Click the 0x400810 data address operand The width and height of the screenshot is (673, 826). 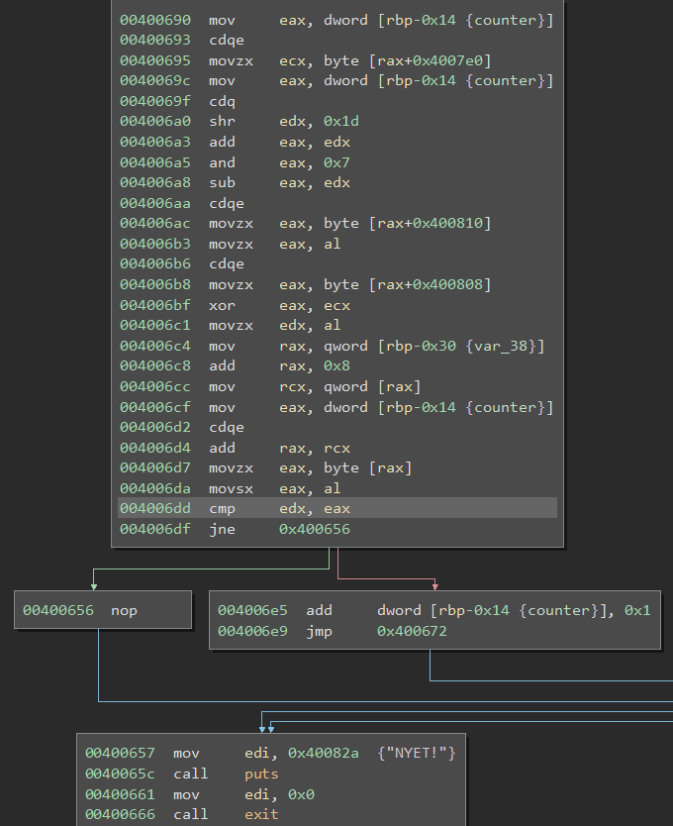pyautogui.click(x=447, y=223)
